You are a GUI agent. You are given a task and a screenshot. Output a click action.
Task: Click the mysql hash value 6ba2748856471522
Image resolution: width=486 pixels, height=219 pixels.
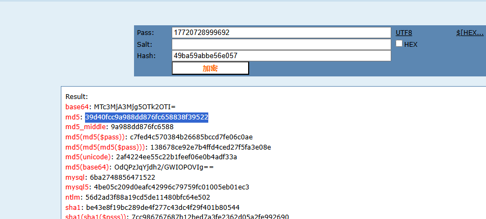point(123,178)
